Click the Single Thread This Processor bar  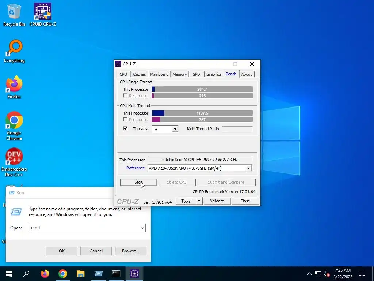202,89
